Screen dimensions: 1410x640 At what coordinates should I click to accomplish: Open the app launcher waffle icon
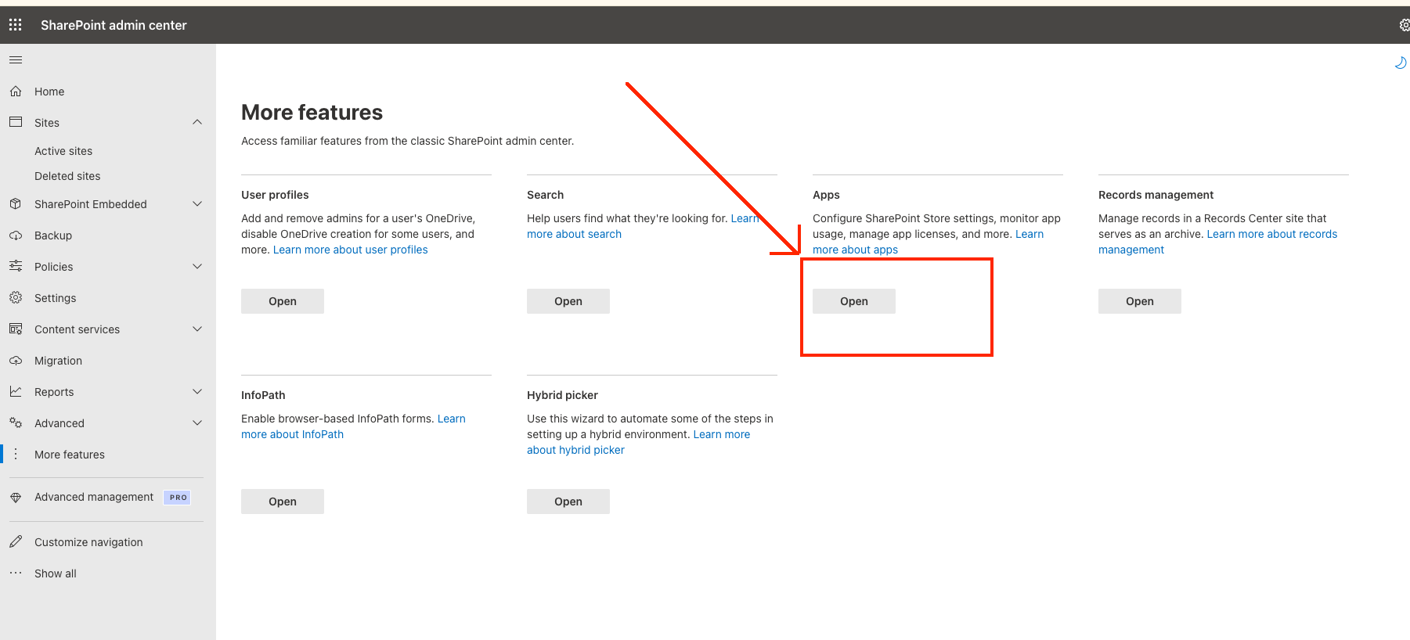[16, 25]
